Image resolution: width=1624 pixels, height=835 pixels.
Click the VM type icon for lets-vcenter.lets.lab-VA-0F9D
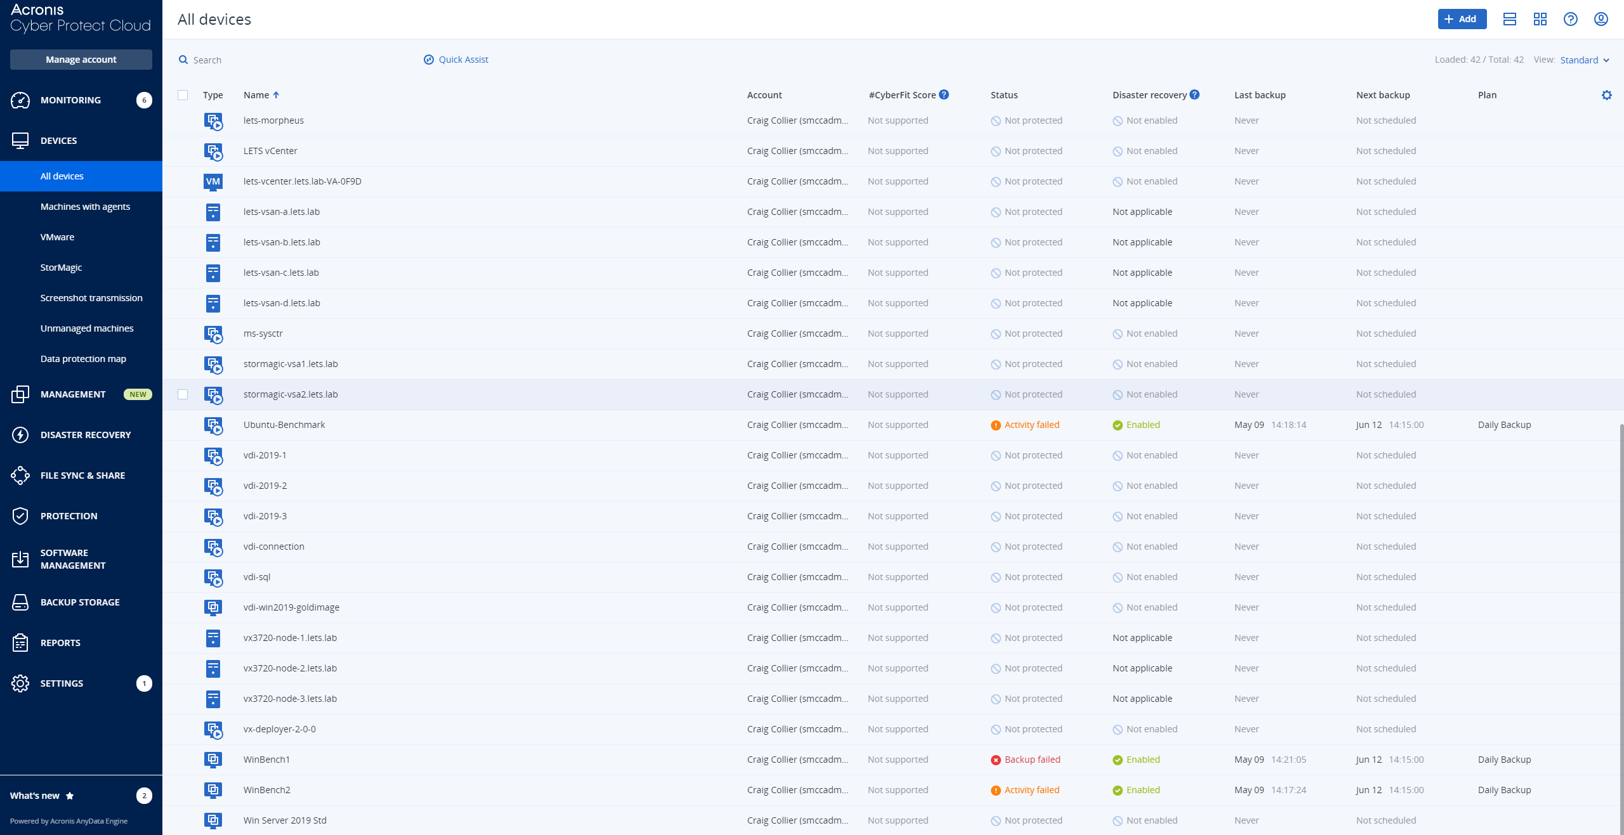213,181
